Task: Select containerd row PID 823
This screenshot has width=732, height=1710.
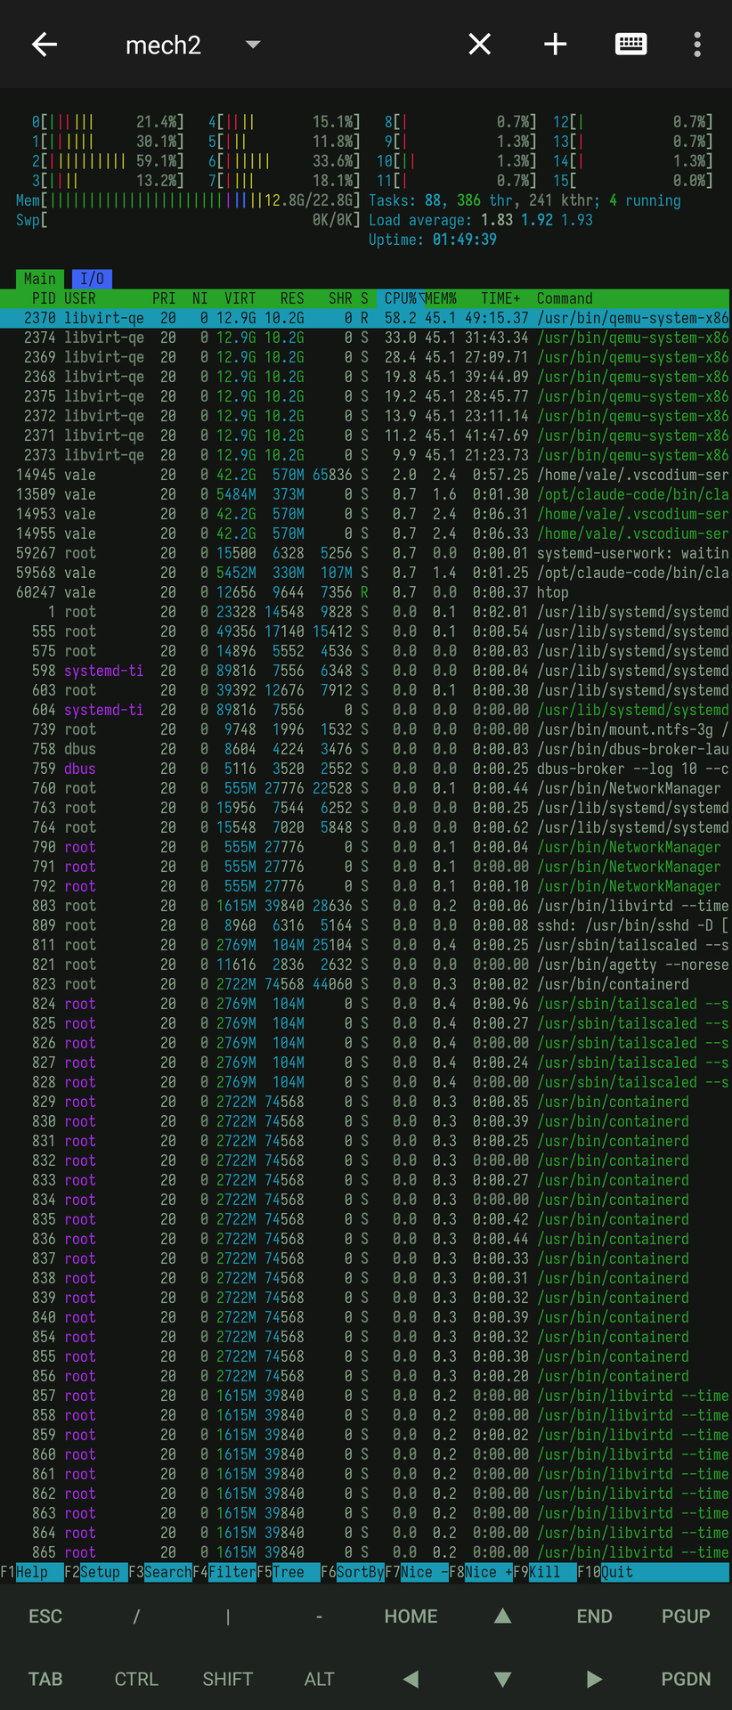Action: tap(365, 984)
